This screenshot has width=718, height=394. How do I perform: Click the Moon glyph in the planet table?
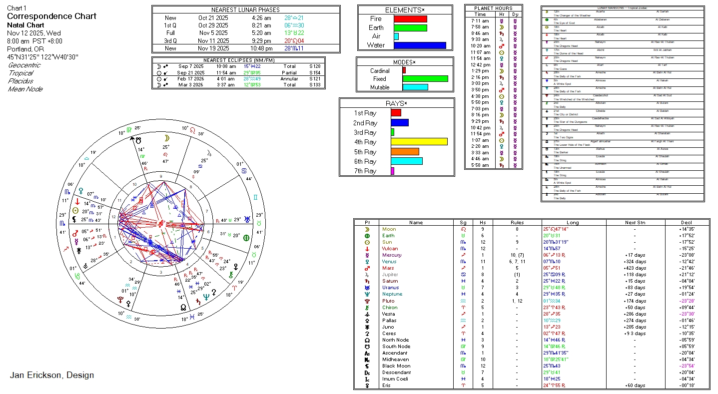(367, 229)
